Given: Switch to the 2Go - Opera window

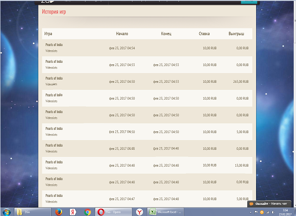Looking at the screenshot, I should 113,212.
